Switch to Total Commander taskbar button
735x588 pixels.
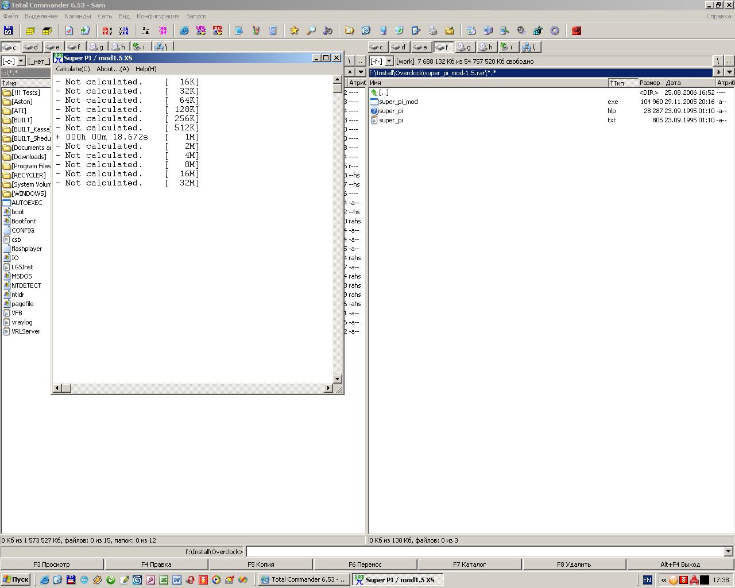tap(304, 579)
